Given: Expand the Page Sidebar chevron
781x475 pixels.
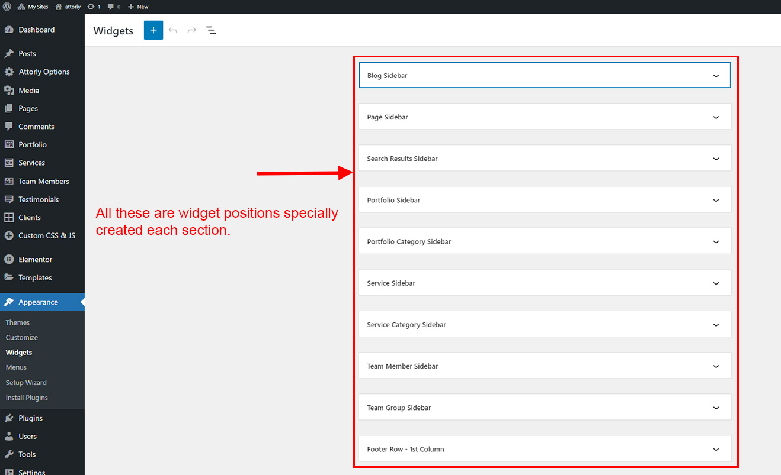Looking at the screenshot, I should tap(716, 117).
